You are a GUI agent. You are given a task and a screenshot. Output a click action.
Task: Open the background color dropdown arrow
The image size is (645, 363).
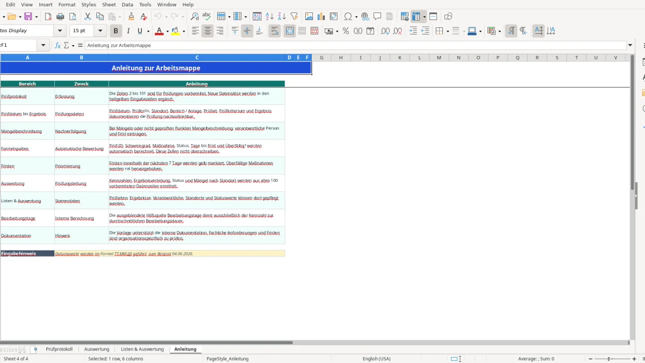tap(184, 31)
